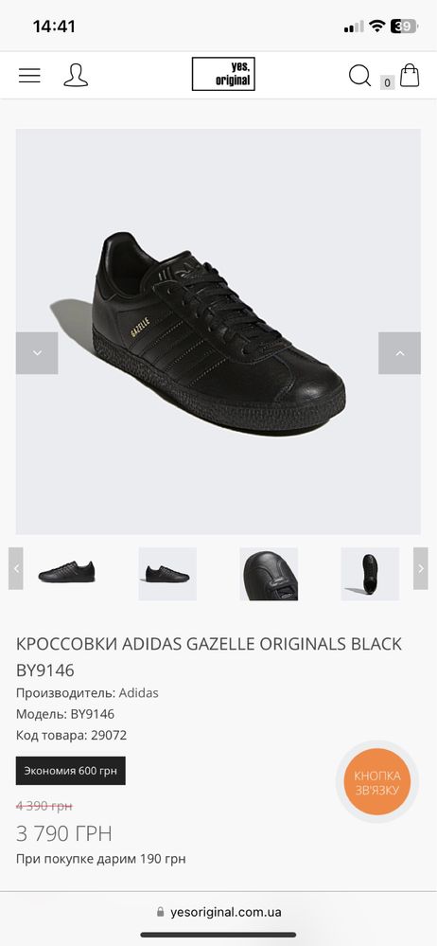Click the yes, original logo

[223, 74]
